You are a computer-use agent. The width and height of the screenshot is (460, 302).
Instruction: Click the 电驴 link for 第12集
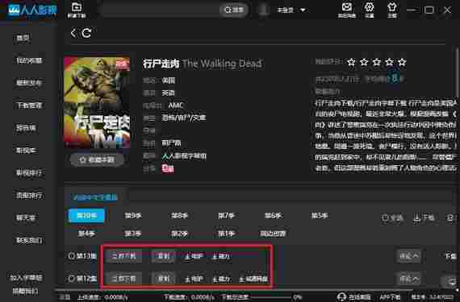(x=194, y=279)
